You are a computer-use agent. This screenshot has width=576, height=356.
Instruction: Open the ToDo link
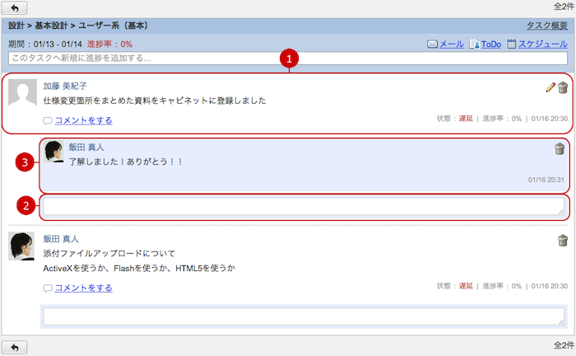pos(491,44)
